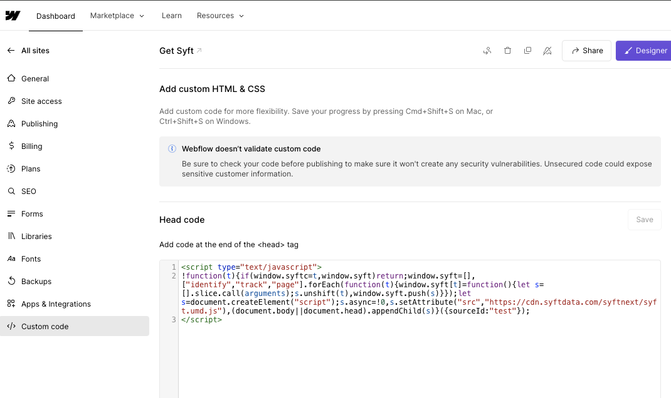671x398 pixels.
Task: Click the open-site arrow beside Get Syft
Action: pyautogui.click(x=199, y=51)
